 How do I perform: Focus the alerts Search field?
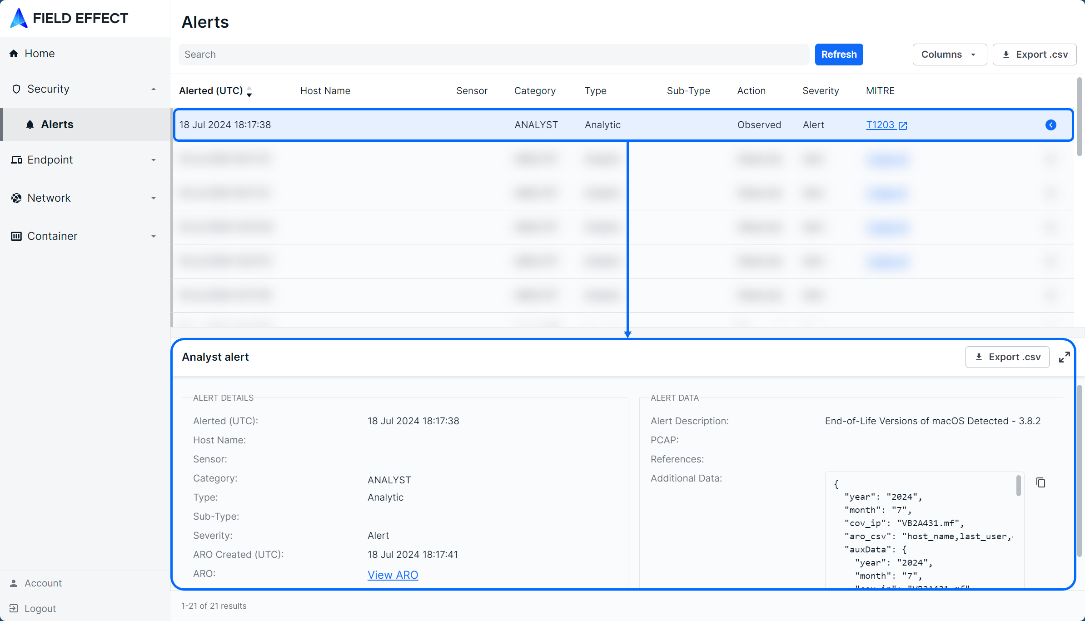tap(493, 55)
